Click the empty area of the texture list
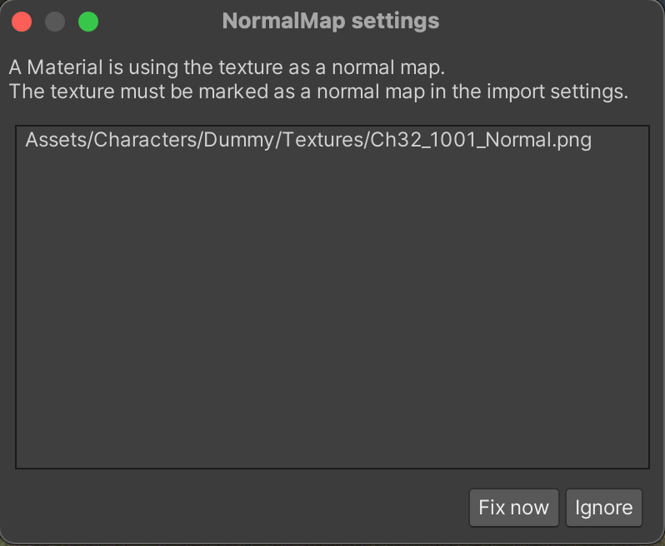This screenshot has height=546, width=665. point(332,316)
